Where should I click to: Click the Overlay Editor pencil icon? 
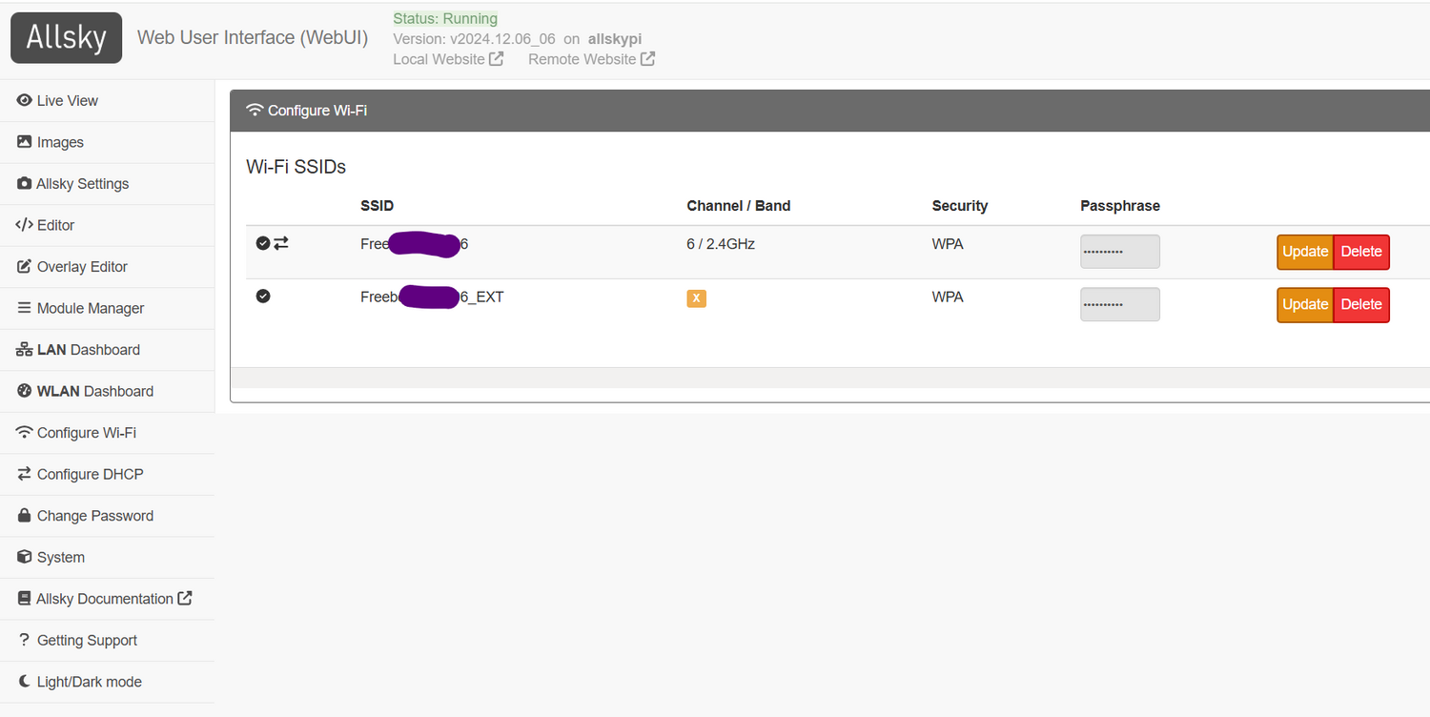click(25, 267)
